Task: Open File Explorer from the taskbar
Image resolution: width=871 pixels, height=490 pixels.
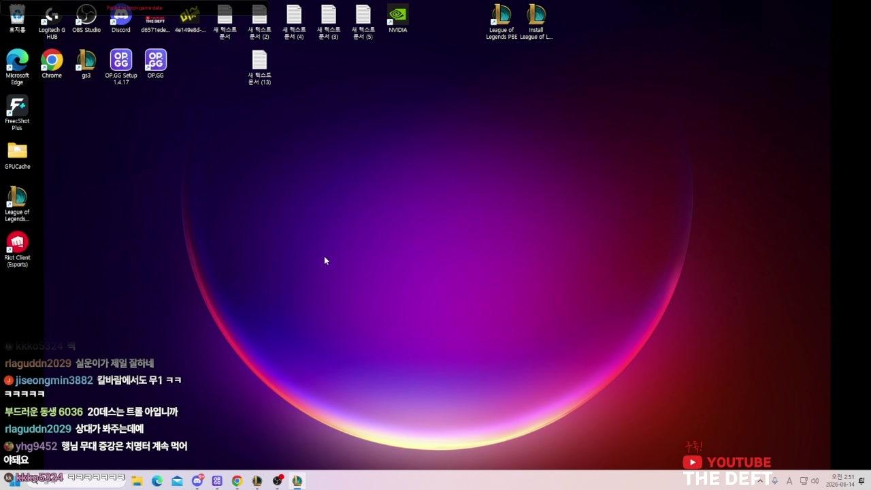Action: (137, 480)
